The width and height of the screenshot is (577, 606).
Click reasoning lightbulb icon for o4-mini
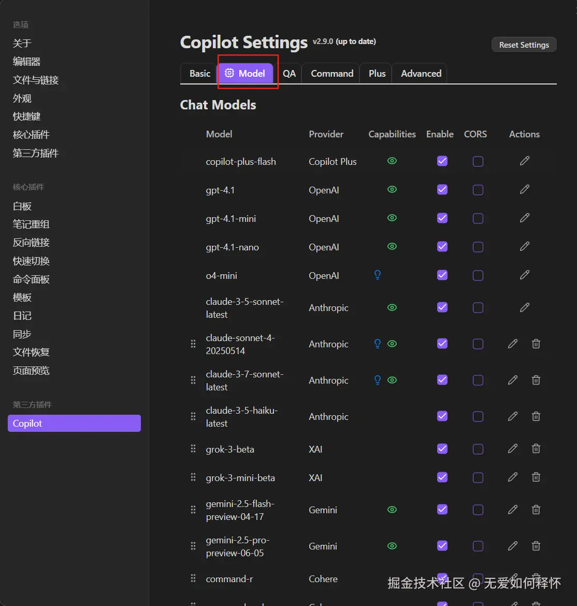tap(378, 275)
